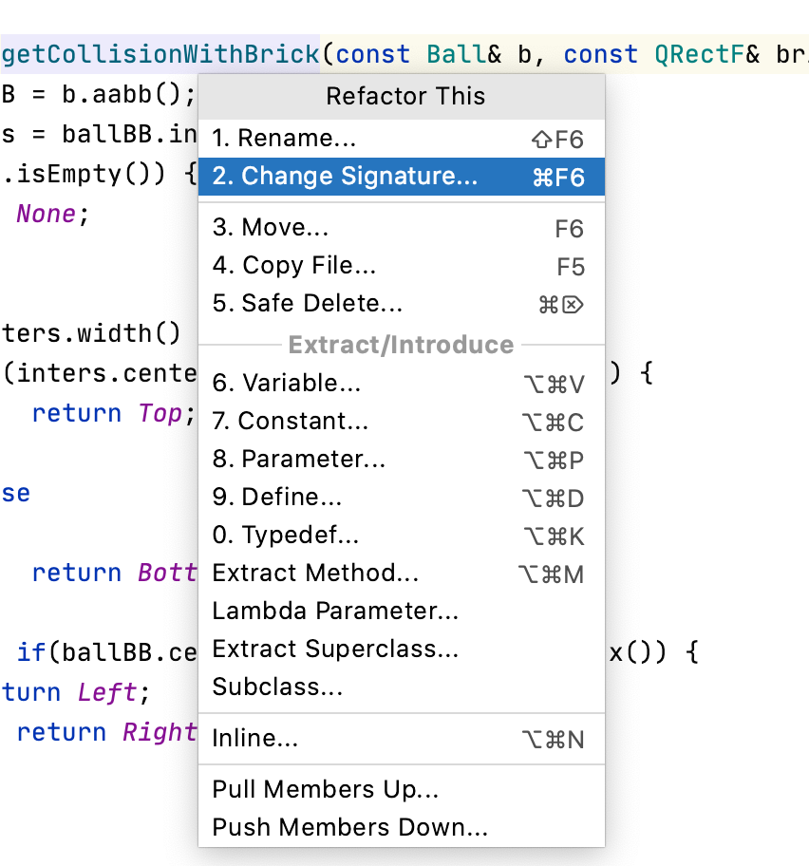The width and height of the screenshot is (809, 866).
Task: Choose Push Members Down
Action: point(349,828)
